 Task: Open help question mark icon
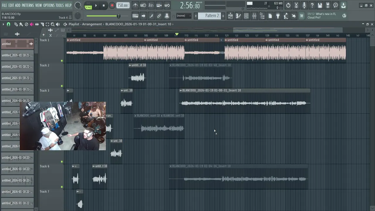coord(312,5)
